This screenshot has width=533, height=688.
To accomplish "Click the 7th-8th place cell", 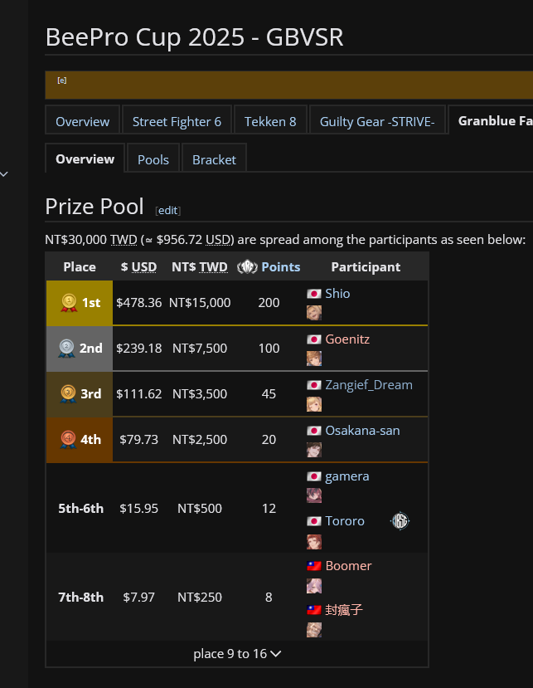I will pos(80,598).
